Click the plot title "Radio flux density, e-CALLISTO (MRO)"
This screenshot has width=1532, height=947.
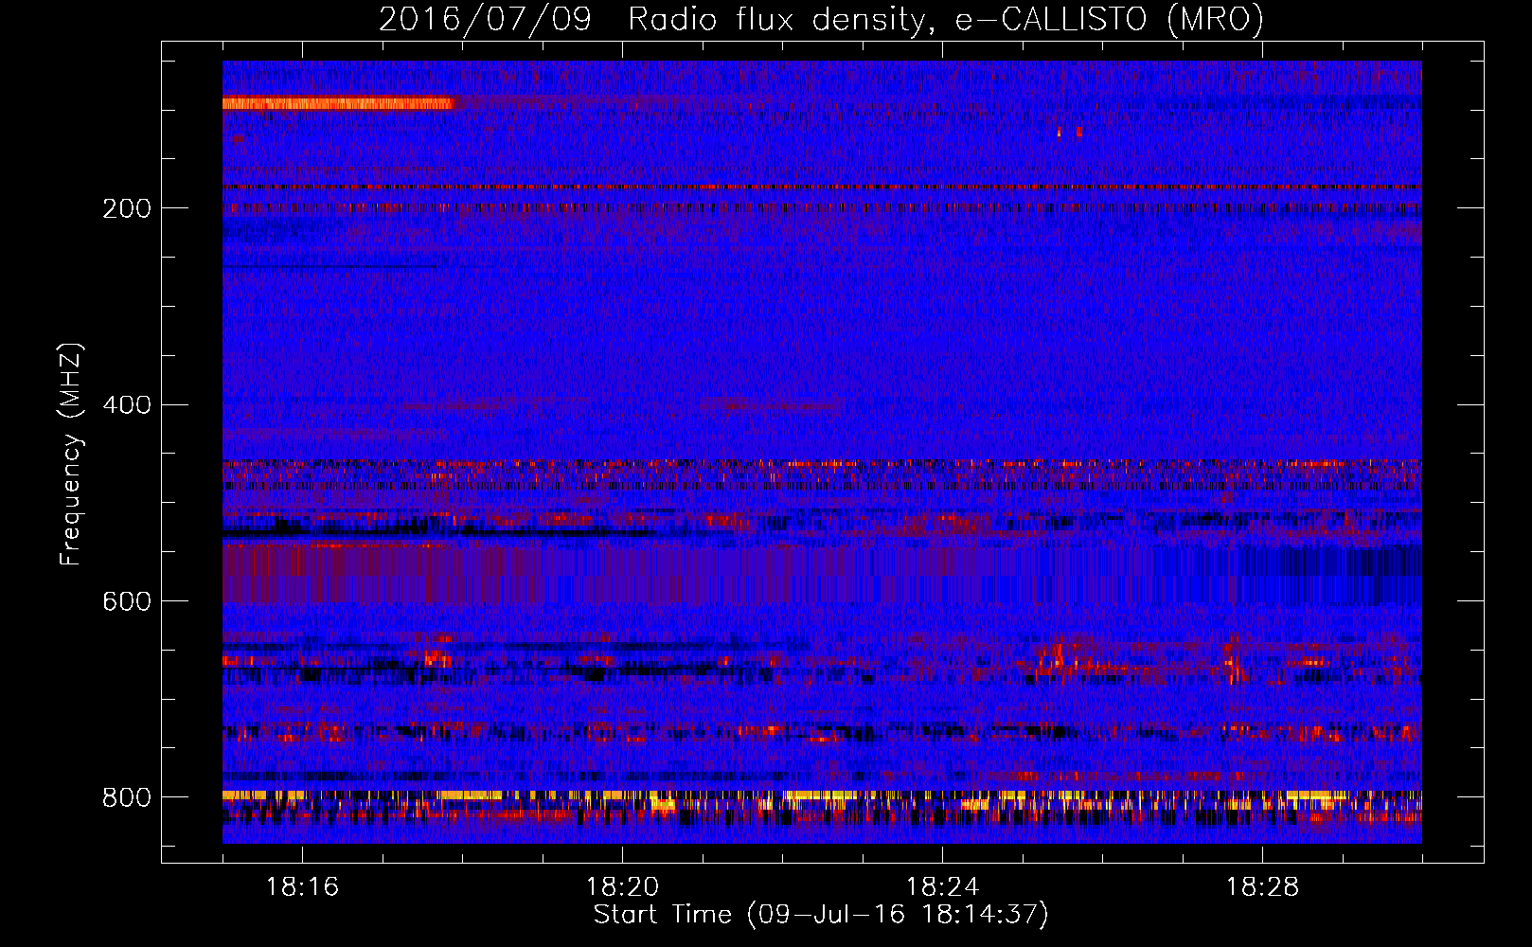coord(945,19)
